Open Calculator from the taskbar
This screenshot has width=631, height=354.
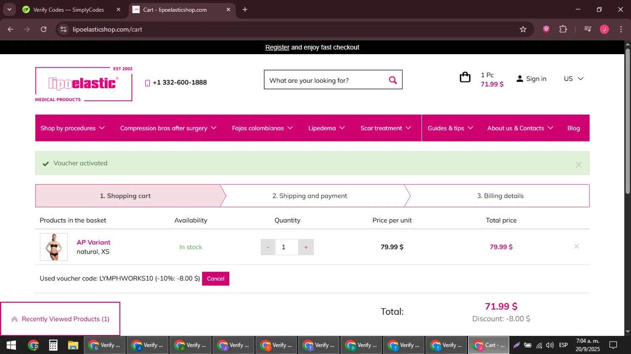53,345
